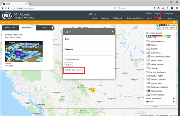Click the Red Deer advisory text
The image size is (180, 116).
click(x=9, y=66)
